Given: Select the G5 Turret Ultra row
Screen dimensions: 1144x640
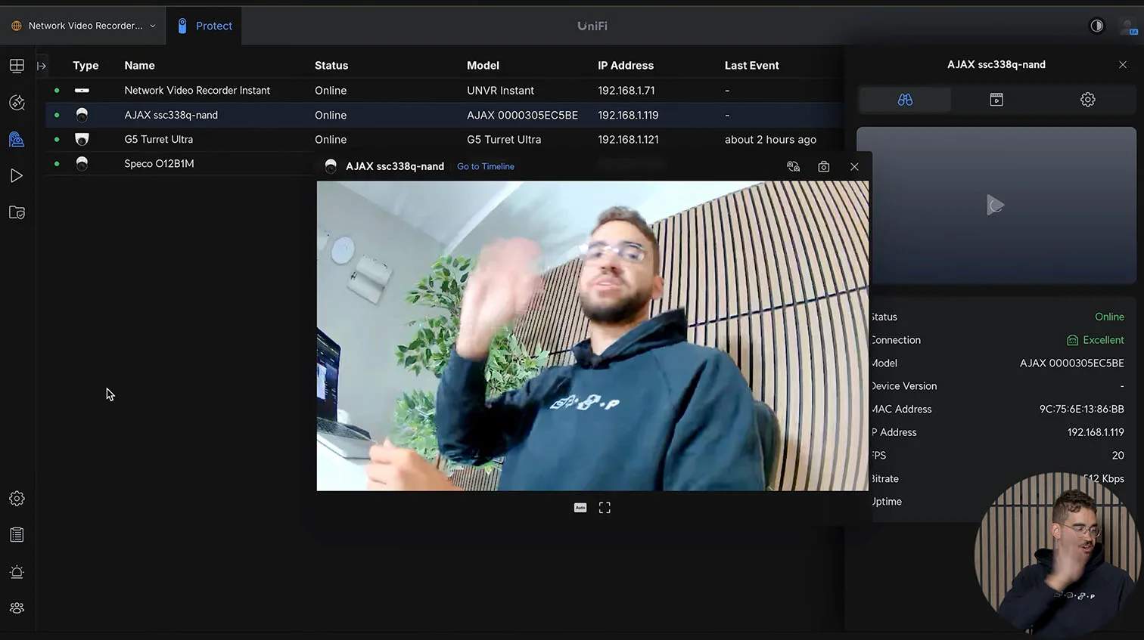Looking at the screenshot, I should 159,140.
